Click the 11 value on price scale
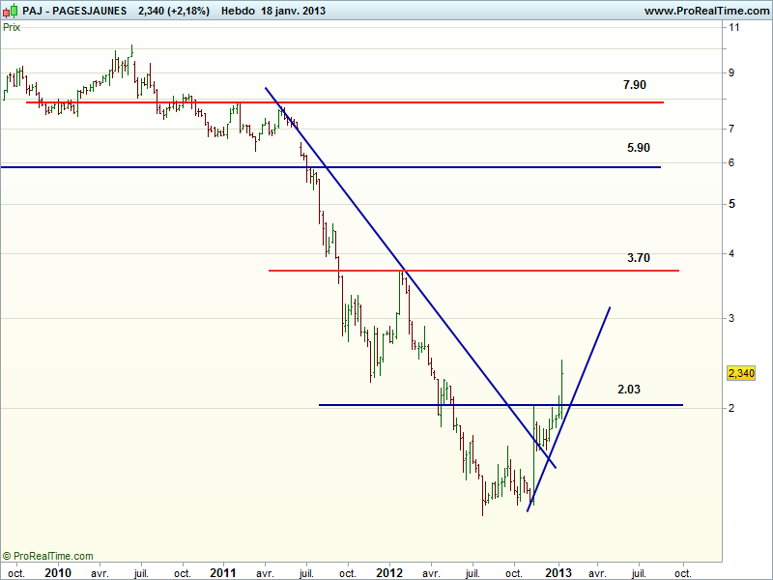 coord(734,27)
